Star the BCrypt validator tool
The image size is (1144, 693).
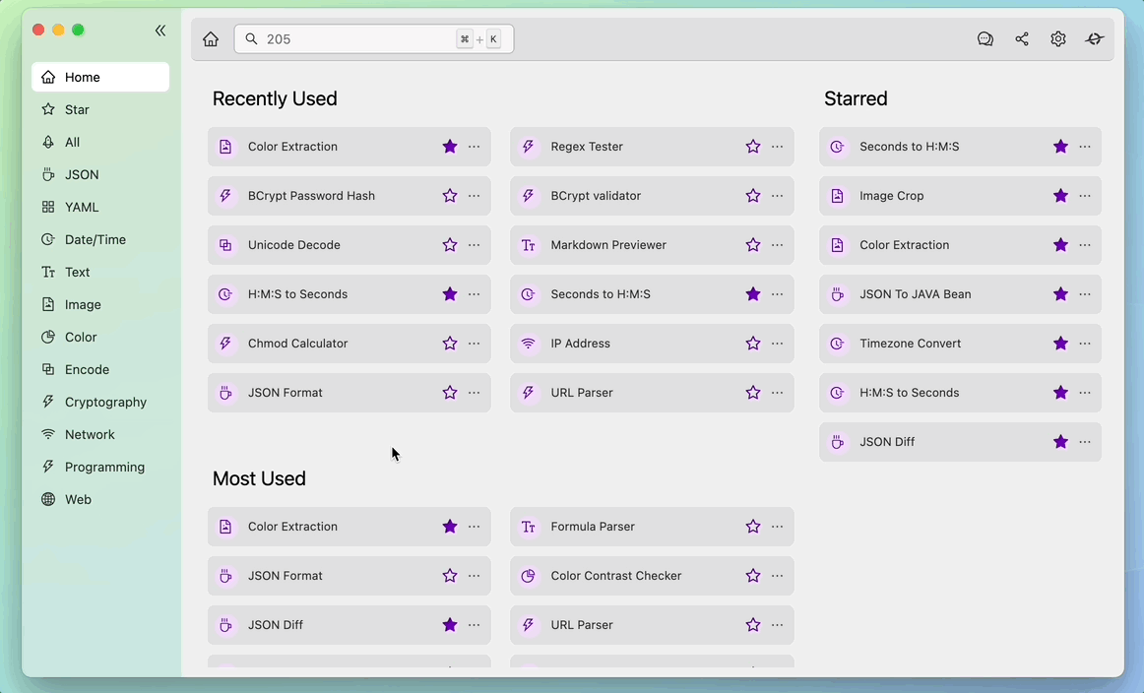[753, 196]
